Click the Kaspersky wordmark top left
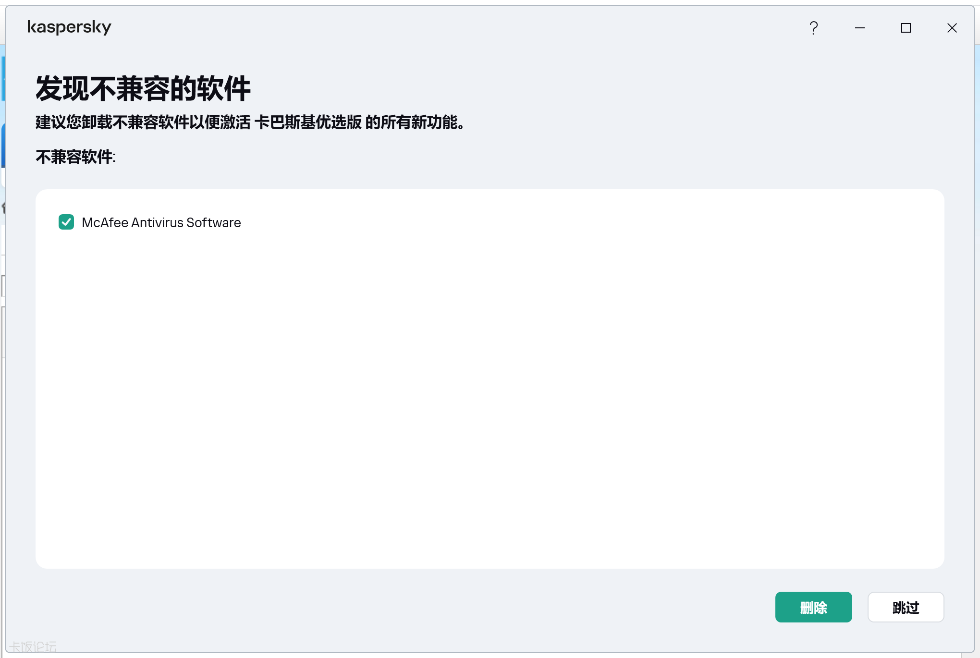Screen dimensions: 980x658 tap(70, 27)
